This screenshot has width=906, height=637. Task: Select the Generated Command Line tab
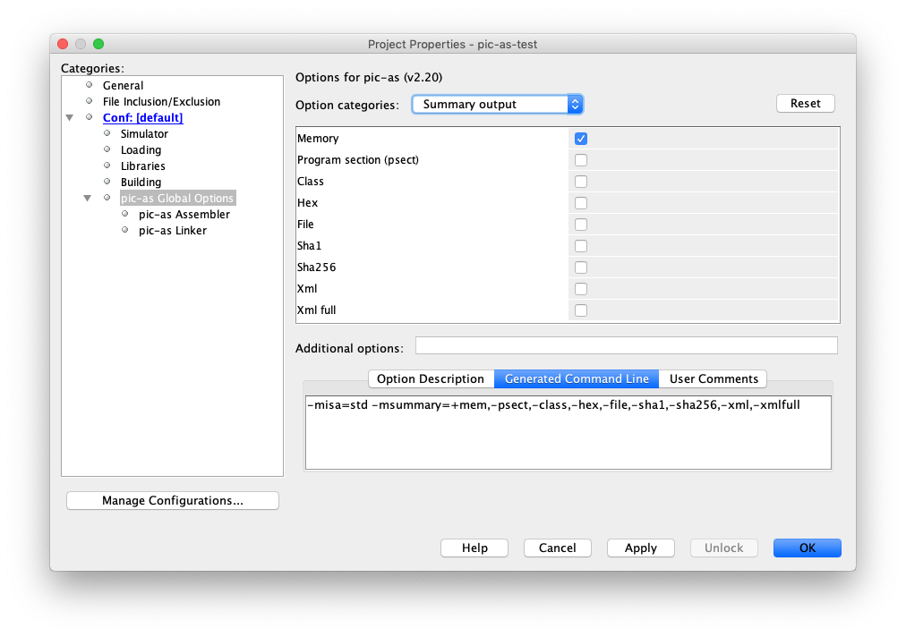(577, 379)
